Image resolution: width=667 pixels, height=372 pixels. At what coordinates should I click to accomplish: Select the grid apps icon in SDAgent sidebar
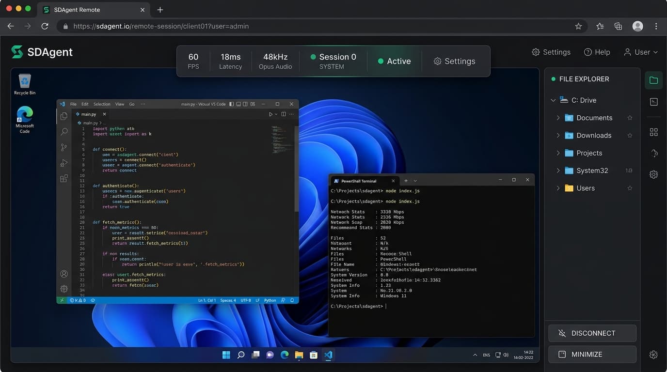pyautogui.click(x=653, y=132)
